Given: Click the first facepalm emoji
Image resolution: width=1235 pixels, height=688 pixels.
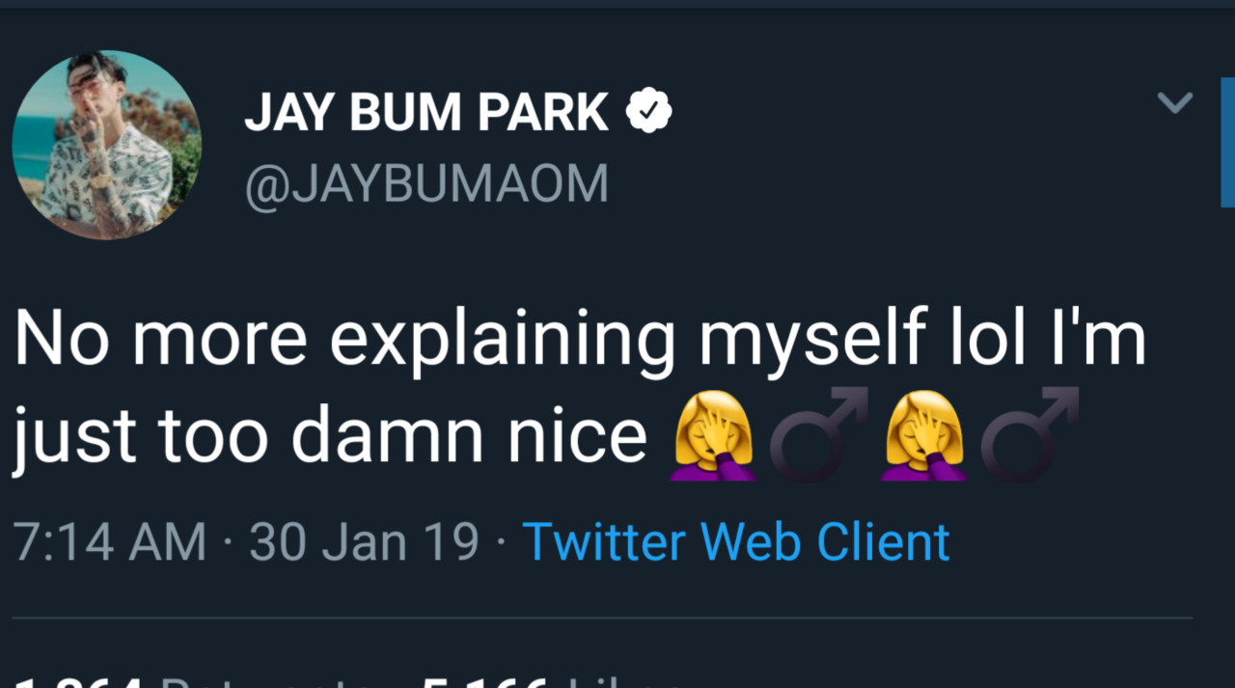Looking at the screenshot, I should [712, 435].
